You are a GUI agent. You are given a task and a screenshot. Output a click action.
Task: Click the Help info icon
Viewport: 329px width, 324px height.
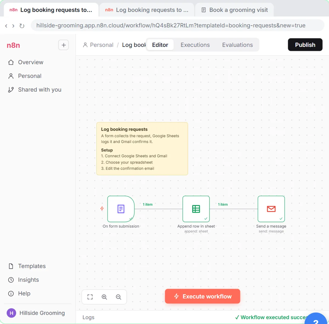tap(11, 293)
